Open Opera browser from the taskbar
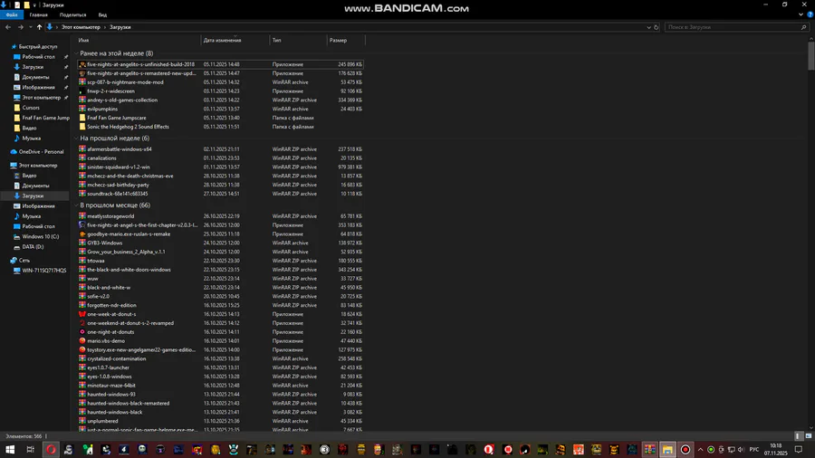Image resolution: width=815 pixels, height=458 pixels. 51,449
